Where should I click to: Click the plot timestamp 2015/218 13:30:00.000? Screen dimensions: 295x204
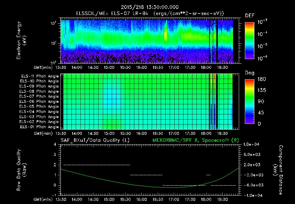pos(150,7)
